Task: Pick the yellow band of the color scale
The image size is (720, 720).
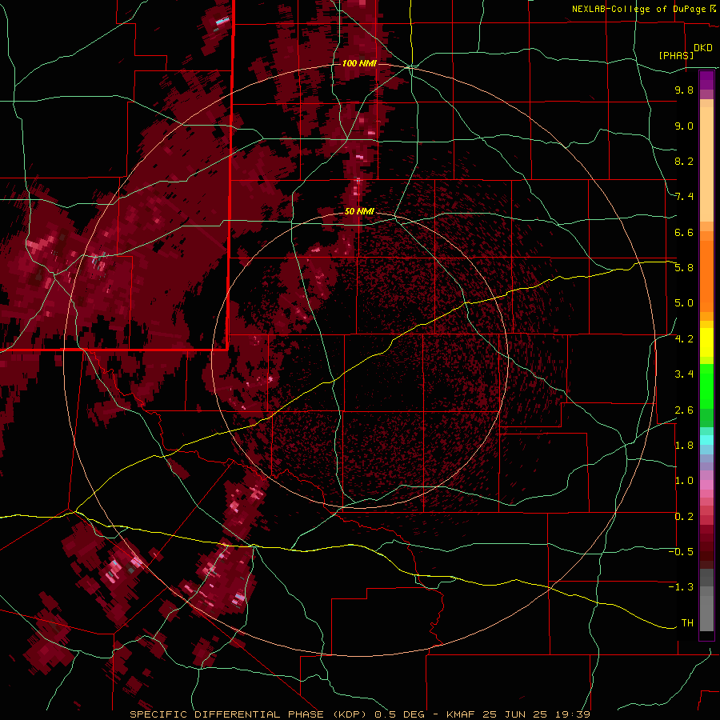Action: click(x=706, y=342)
